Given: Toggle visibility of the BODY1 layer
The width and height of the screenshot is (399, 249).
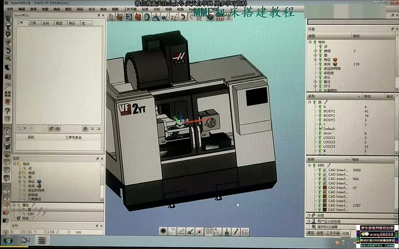Looking at the screenshot, I should [320, 111].
